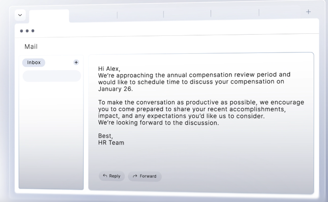The image size is (328, 202).
Task: Switch to the blank tab right of active tab
Action: [93, 15]
